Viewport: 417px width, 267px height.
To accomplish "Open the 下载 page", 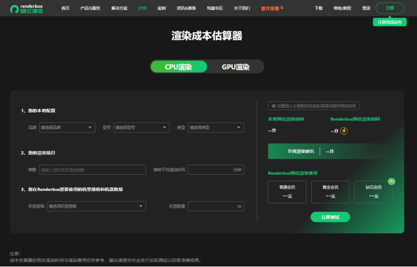I will pyautogui.click(x=318, y=8).
